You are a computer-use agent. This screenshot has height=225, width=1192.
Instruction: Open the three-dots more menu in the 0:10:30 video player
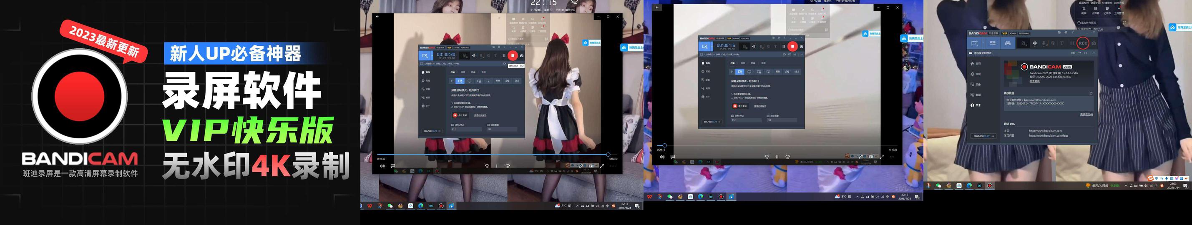tap(612, 166)
